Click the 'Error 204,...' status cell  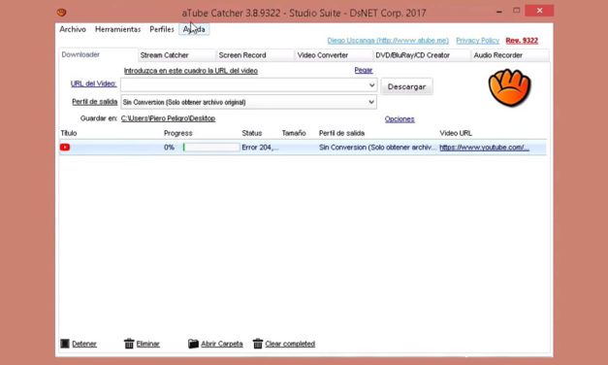coord(260,148)
